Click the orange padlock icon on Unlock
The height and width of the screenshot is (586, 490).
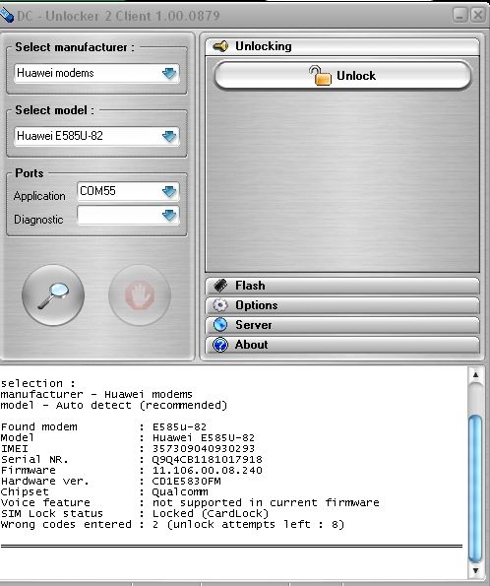click(x=320, y=75)
